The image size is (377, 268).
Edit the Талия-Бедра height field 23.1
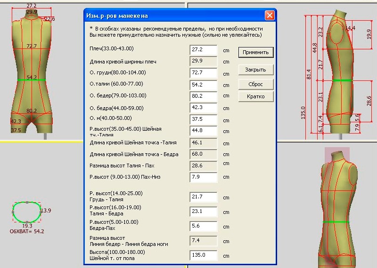coord(203,212)
